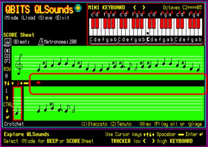Image resolution: width=208 pixels, height=147 pixels.
Task: Click the MINI KEYBOARD title
Action: pos(107,8)
